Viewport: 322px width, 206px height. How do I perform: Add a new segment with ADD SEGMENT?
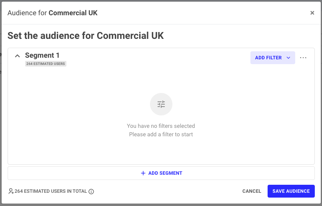(x=165, y=174)
